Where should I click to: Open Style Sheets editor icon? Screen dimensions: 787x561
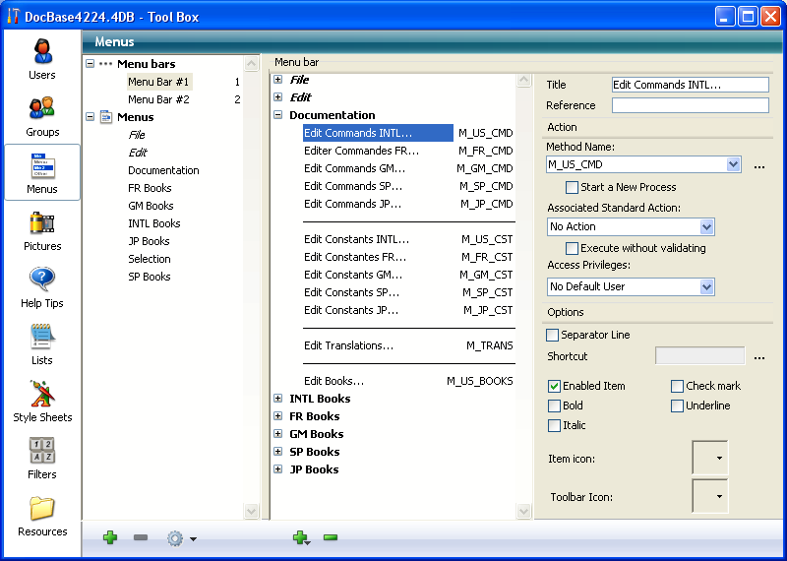[42, 401]
